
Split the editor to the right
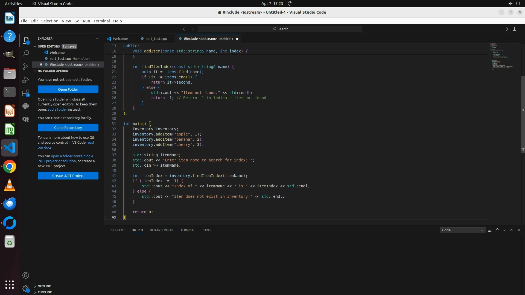[x=514, y=29]
